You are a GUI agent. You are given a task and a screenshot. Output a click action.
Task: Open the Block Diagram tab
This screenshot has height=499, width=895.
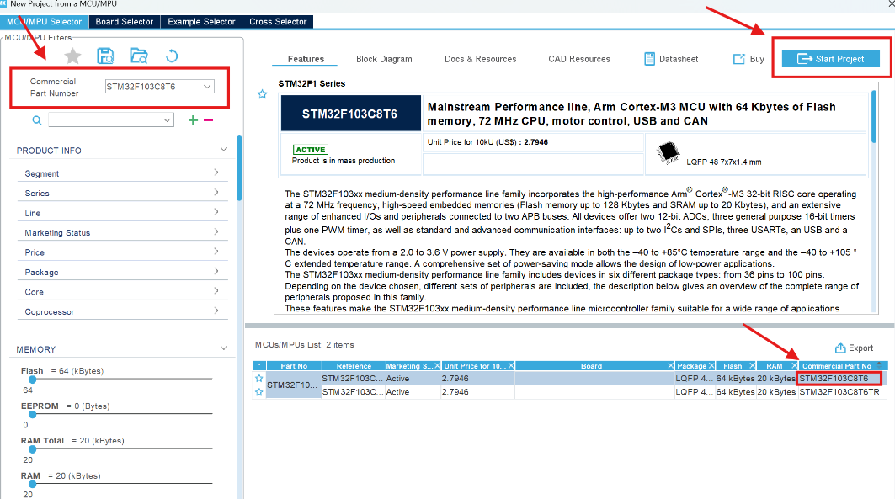coord(384,59)
